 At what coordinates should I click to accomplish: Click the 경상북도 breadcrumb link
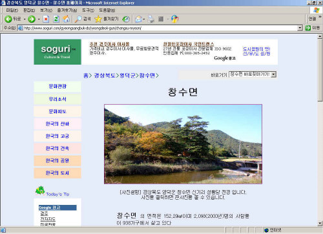[105, 76]
